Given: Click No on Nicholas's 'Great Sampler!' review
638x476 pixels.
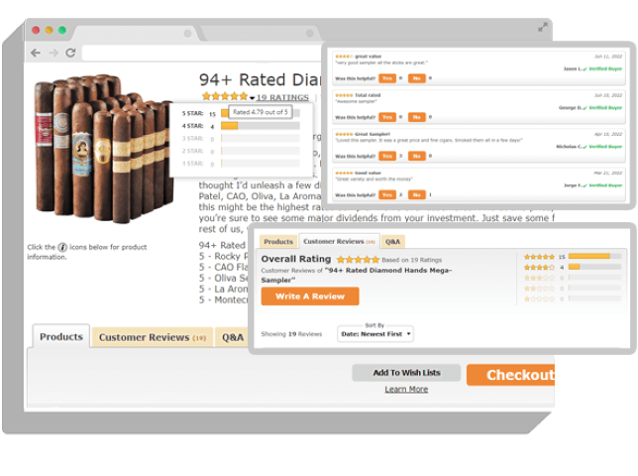Looking at the screenshot, I should (x=417, y=156).
